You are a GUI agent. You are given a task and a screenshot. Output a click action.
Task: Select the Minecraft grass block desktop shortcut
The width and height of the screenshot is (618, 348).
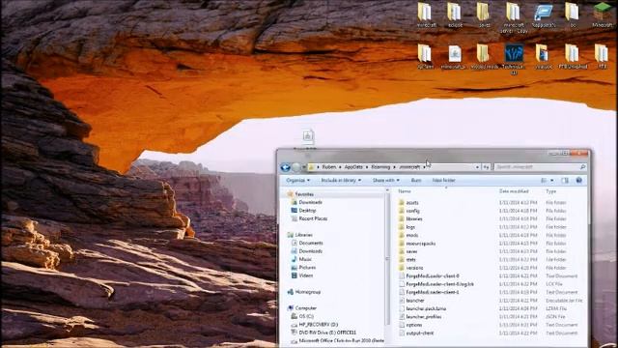coord(603,15)
